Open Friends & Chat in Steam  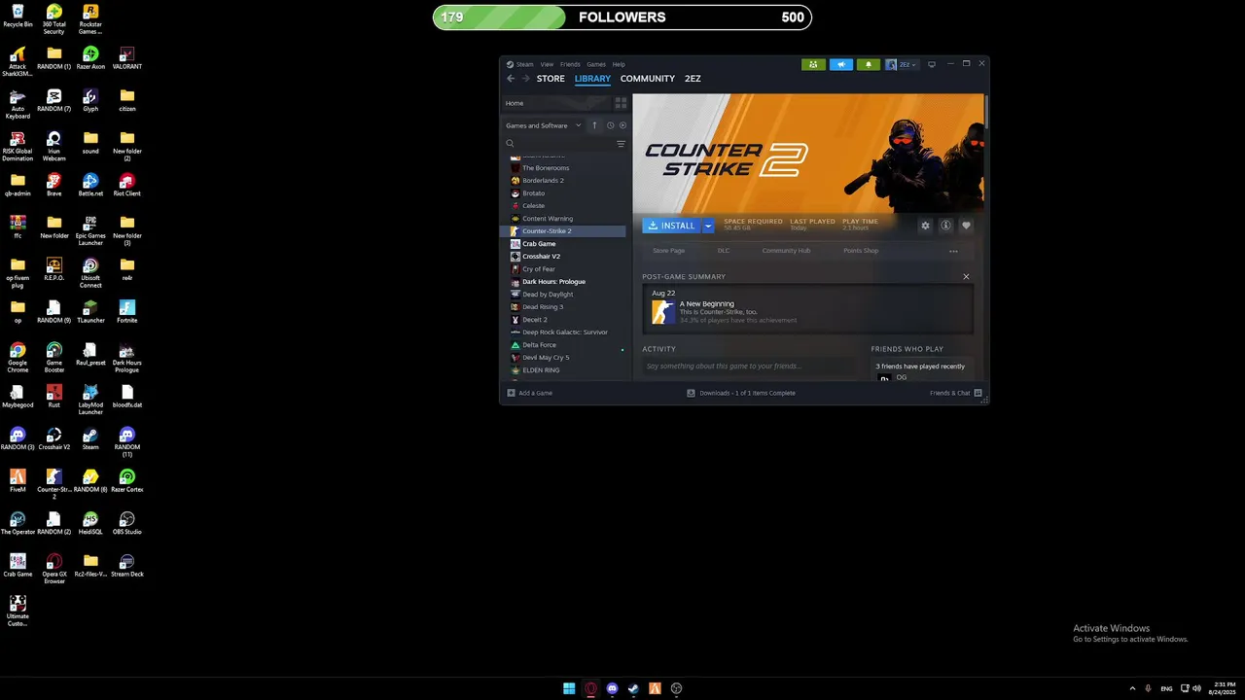coord(955,393)
